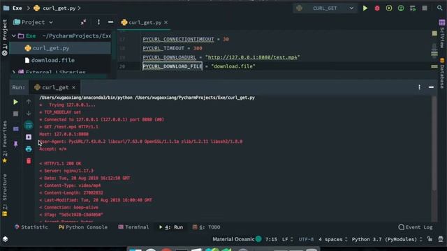The width and height of the screenshot is (447, 251).
Task: Toggle read-only lock icon in status bar
Action: tap(430, 239)
